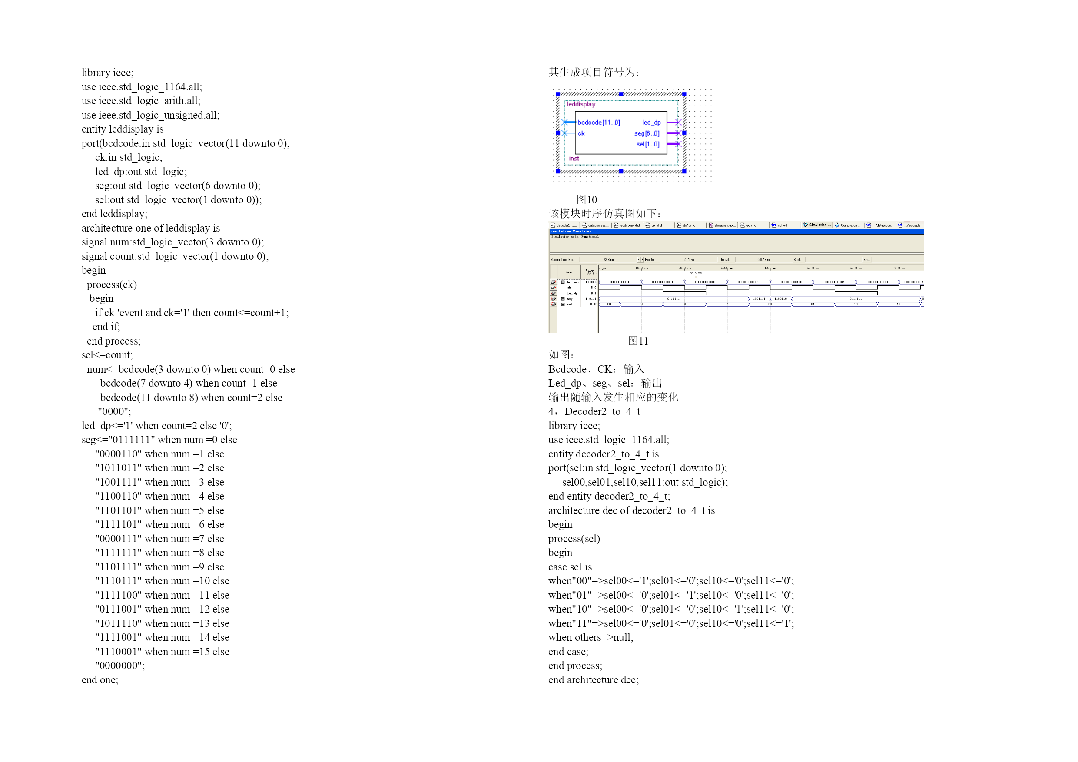Viewport: 1078px width, 762px height.
Task: Step master time bar forward arrow
Action: 643,260
